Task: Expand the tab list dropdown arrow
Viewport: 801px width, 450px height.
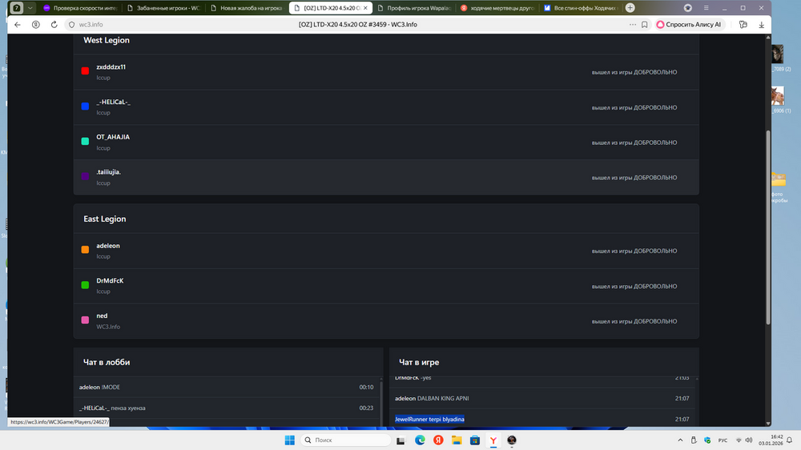Action: [30, 8]
